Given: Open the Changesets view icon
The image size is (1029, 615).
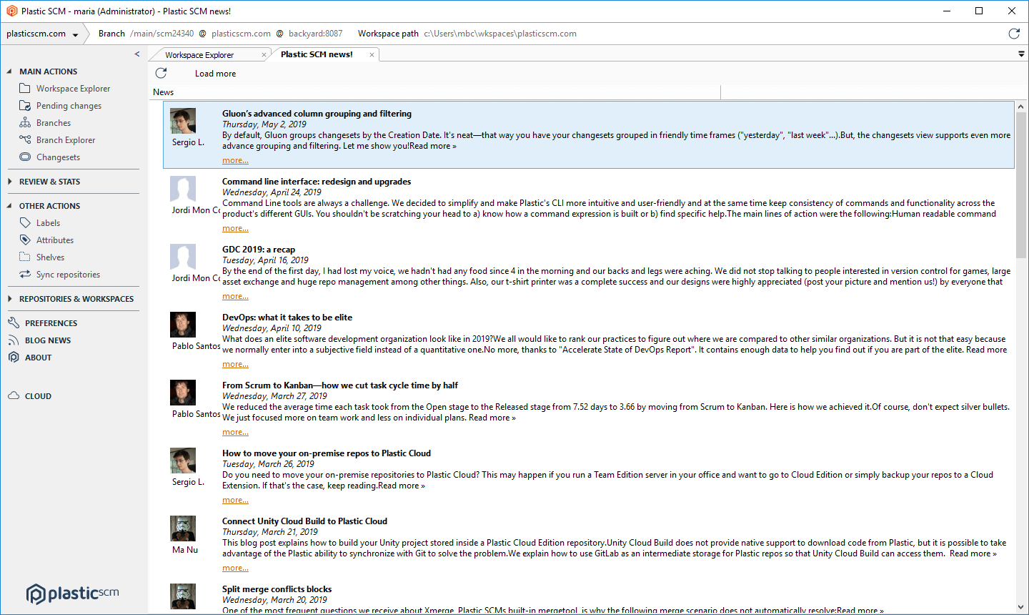Looking at the screenshot, I should click(25, 157).
